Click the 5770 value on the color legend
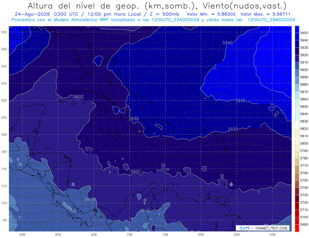 [304, 166]
